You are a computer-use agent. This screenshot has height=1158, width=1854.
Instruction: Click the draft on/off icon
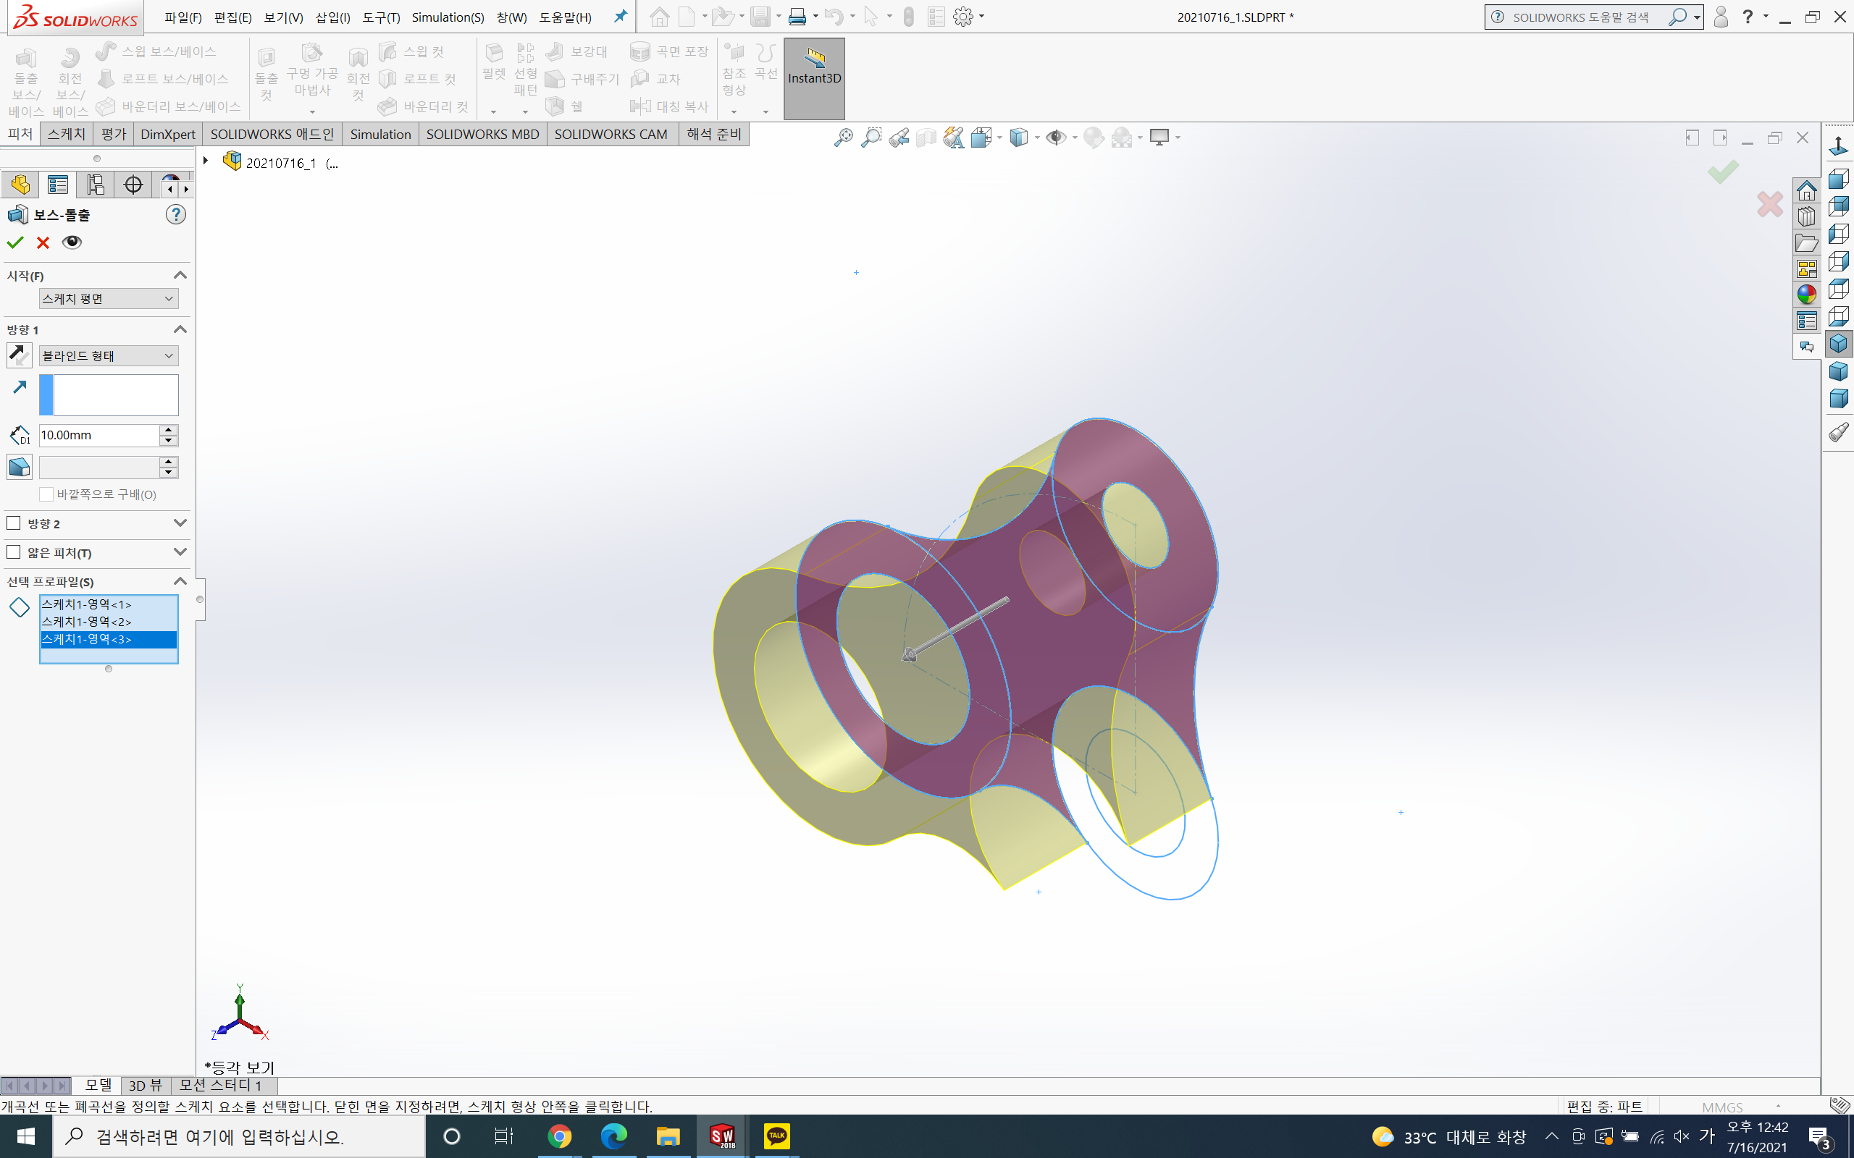tap(19, 468)
